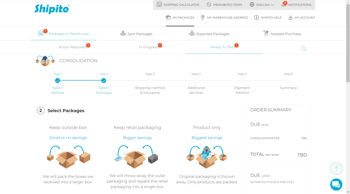The width and height of the screenshot is (350, 194).
Task: Expand the English language dropdown arrow
Action: (272, 5)
